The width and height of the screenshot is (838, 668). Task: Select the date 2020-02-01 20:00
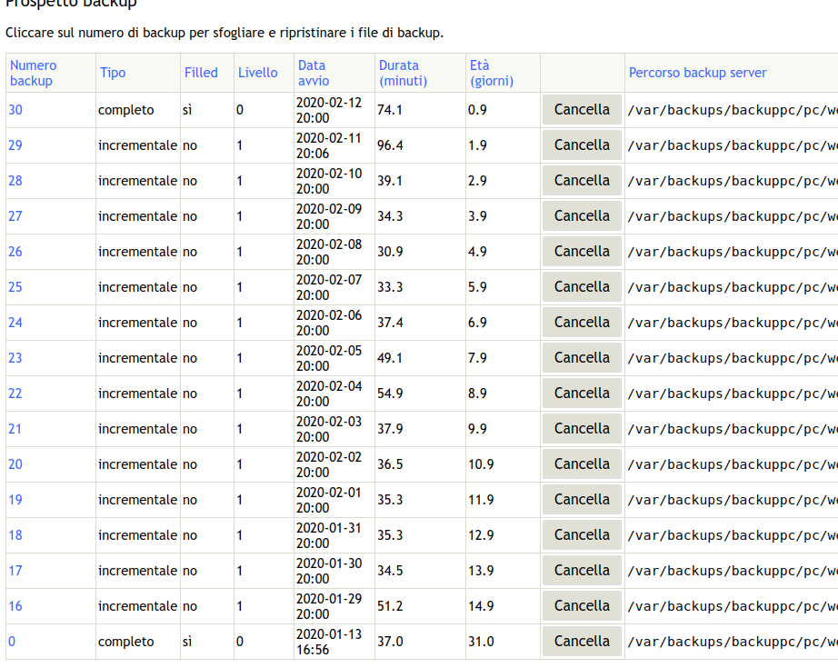pos(329,500)
